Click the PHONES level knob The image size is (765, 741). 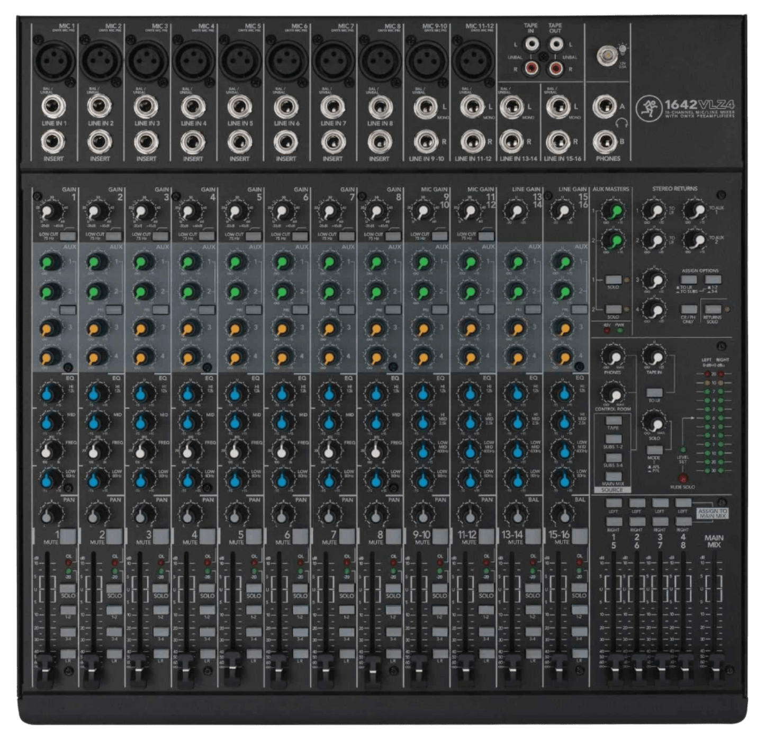(614, 356)
